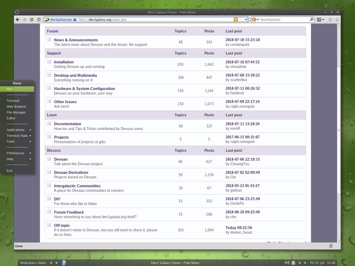The height and width of the screenshot is (266, 355).
Task: Click the window menu button in the title bar's left corner
Action: pyautogui.click(x=17, y=12)
